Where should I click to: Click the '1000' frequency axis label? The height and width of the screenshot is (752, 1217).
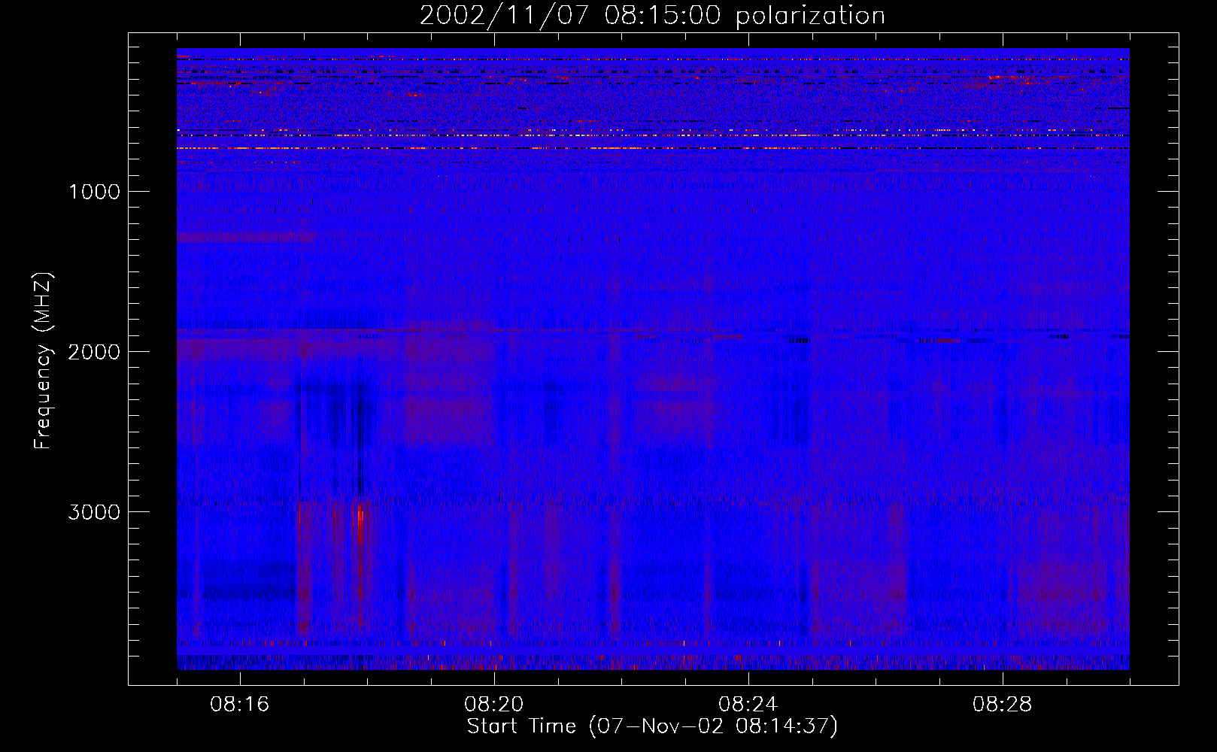(x=94, y=192)
